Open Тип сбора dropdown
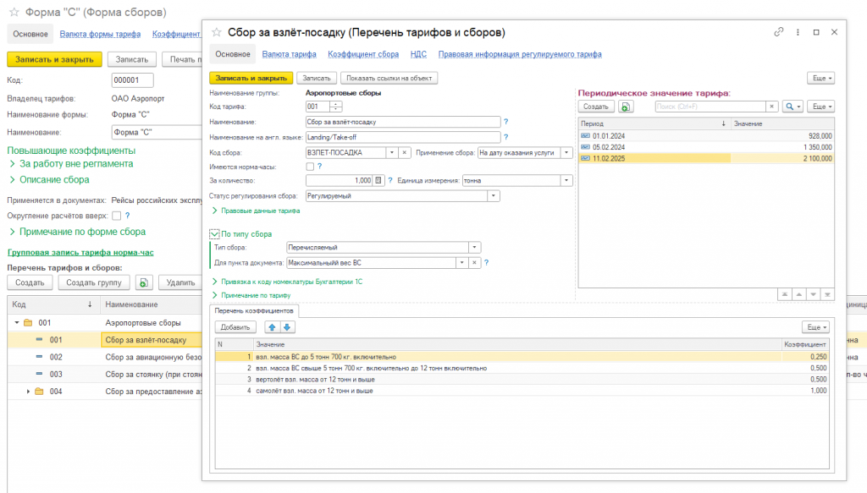867x493 pixels. pyautogui.click(x=474, y=247)
